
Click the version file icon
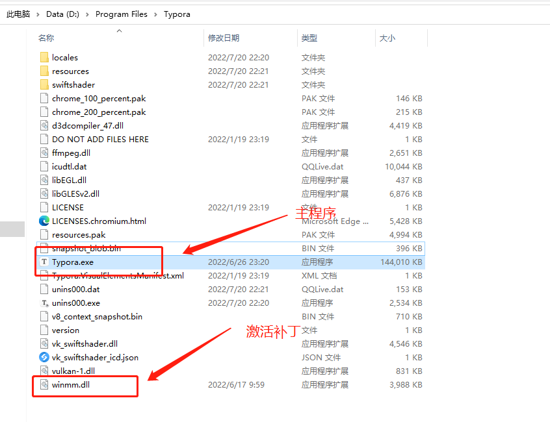tap(44, 330)
